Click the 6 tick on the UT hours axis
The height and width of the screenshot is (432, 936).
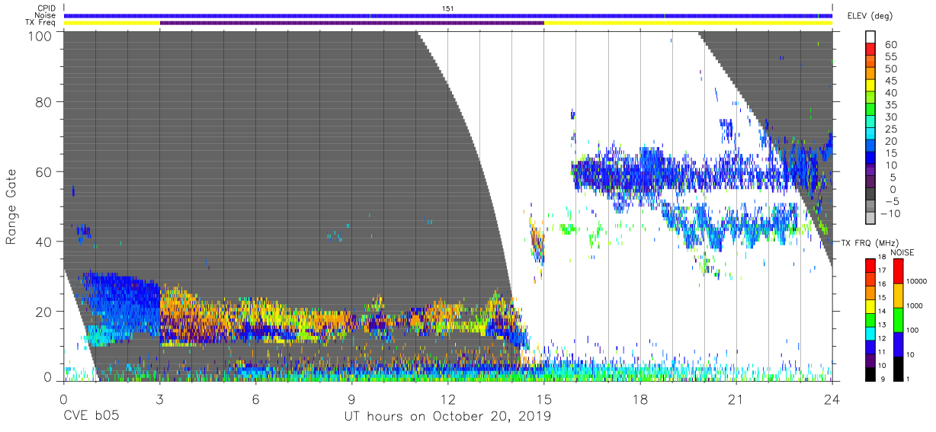tap(256, 398)
